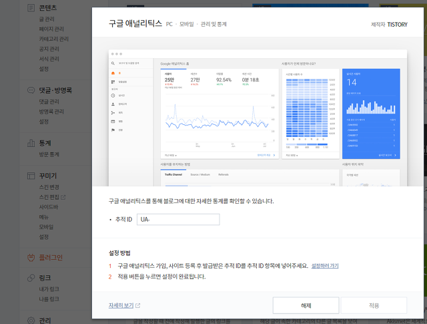Open 방문 통계 in sidebar
The image size is (427, 324).
pyautogui.click(x=49, y=154)
